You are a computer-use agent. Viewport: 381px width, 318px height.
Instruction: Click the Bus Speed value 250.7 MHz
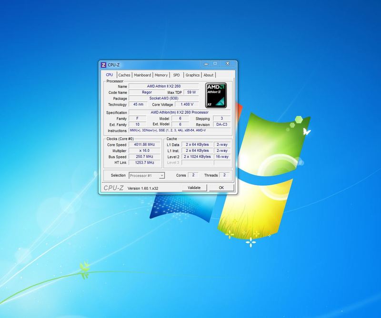pos(144,157)
